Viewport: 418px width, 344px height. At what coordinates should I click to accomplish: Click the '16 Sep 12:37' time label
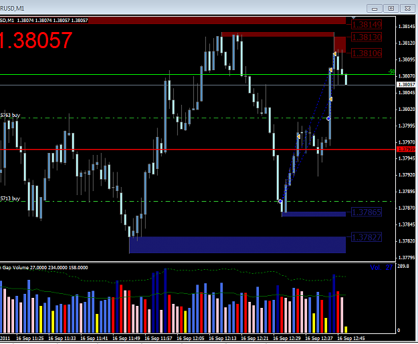pos(319,338)
